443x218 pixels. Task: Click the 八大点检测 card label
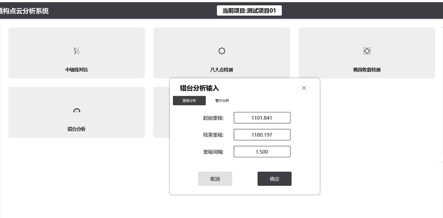point(222,70)
